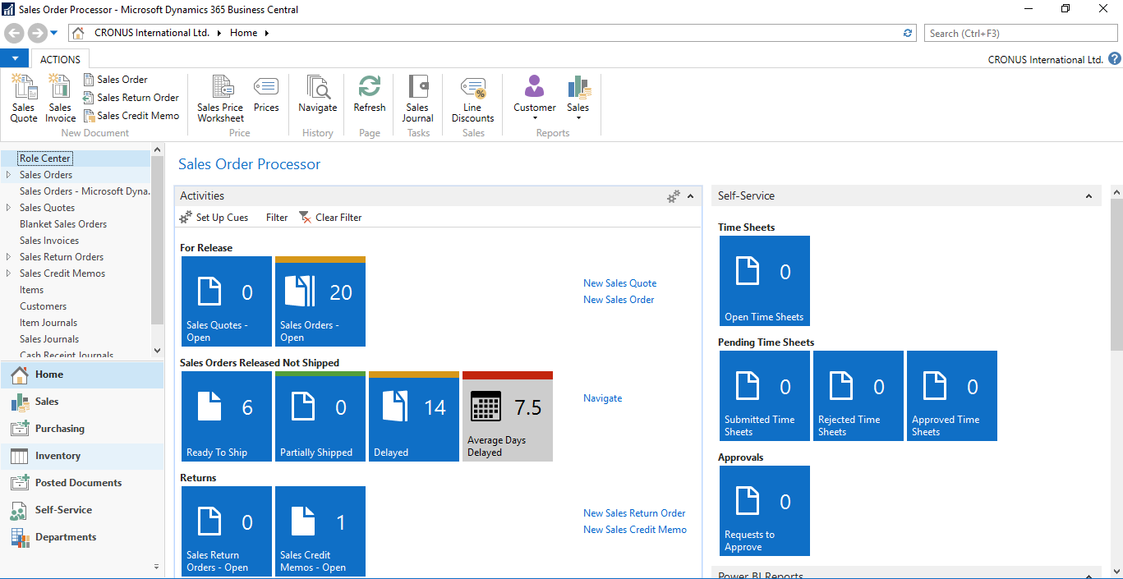The image size is (1123, 579).
Task: Open the Help question mark icon
Action: coord(1115,58)
